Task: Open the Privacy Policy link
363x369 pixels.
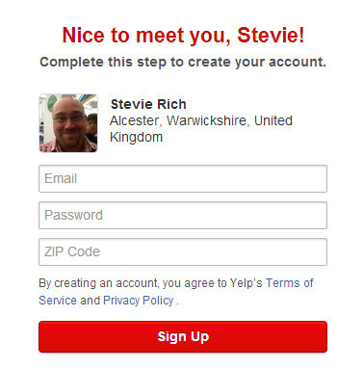Action: point(139,301)
